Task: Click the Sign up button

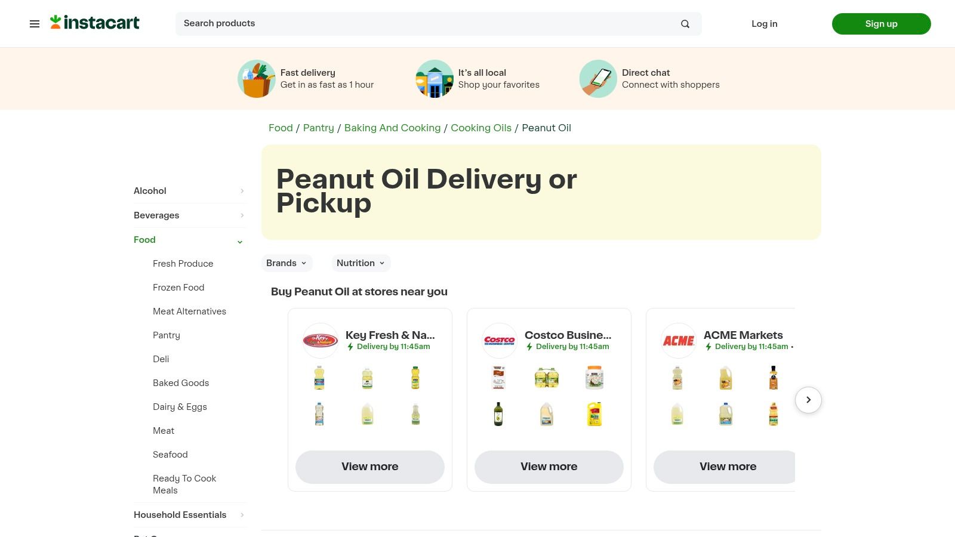Action: [881, 24]
